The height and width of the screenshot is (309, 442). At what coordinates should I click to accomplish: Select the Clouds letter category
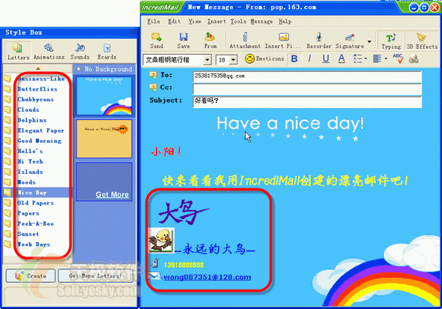point(28,109)
